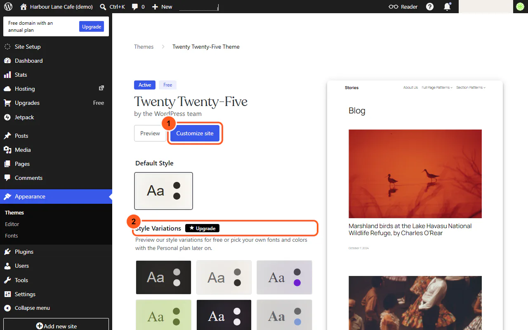Viewport: 528px width, 330px height.
Task: Expand Section Patterns in theme preview
Action: pyautogui.click(x=471, y=87)
